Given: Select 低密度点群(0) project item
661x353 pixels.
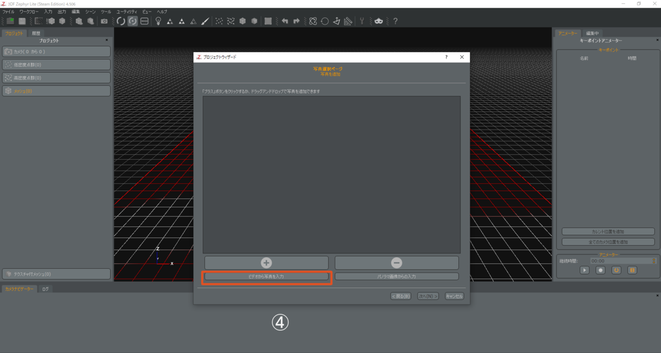Looking at the screenshot, I should coord(56,64).
